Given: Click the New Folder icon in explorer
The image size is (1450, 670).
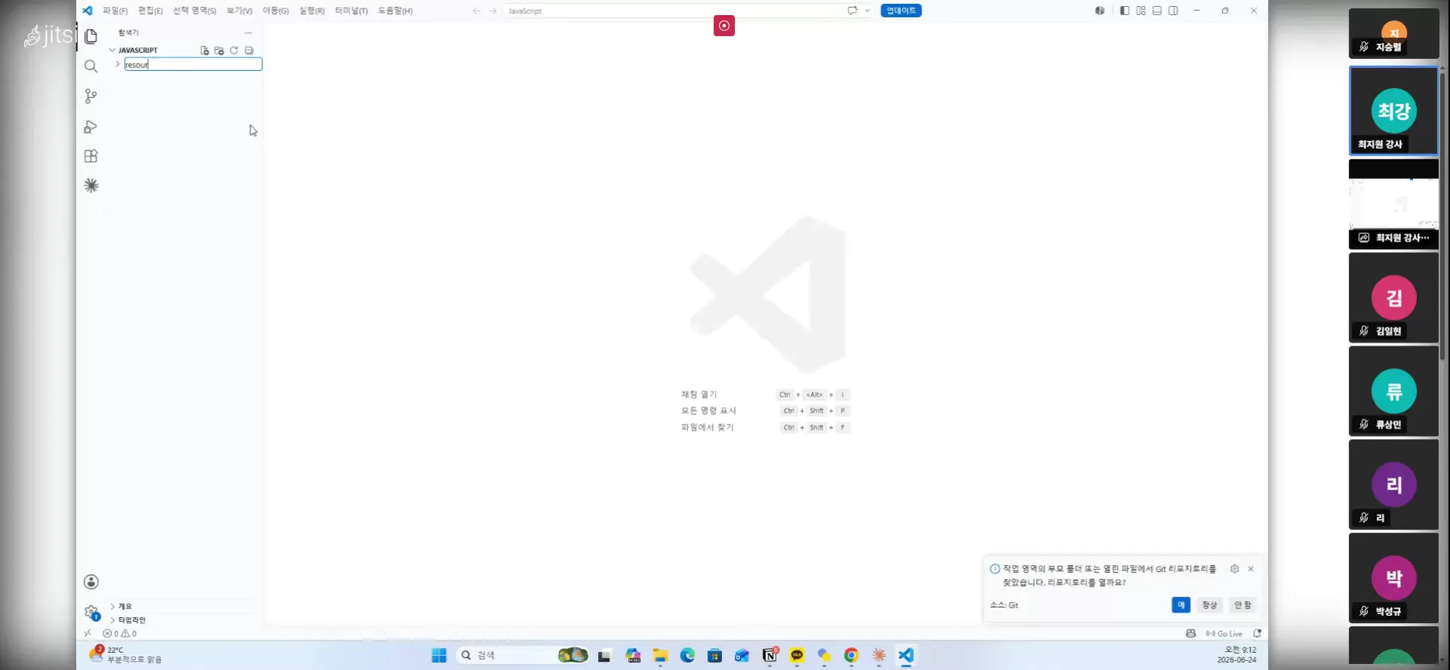Looking at the screenshot, I should pyautogui.click(x=219, y=51).
